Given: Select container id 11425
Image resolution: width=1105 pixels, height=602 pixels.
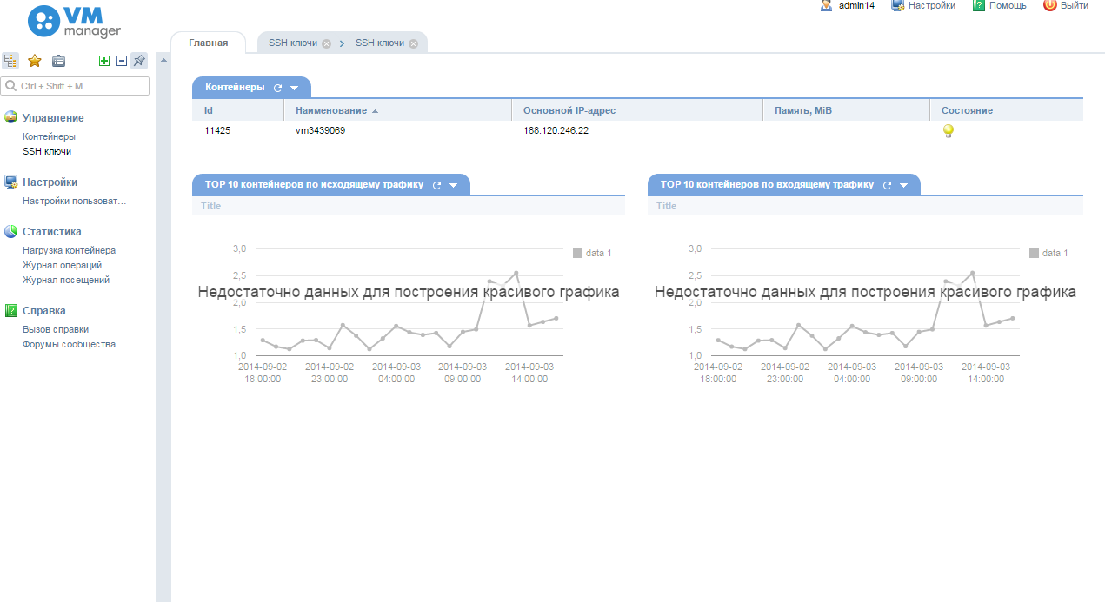Looking at the screenshot, I should tap(217, 130).
